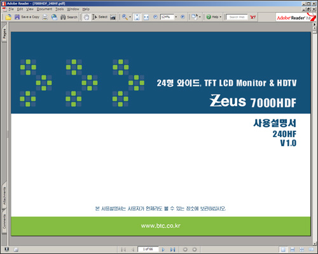Open the Comments side panel tab
Screen dimensions: 318x254
coord(4,221)
